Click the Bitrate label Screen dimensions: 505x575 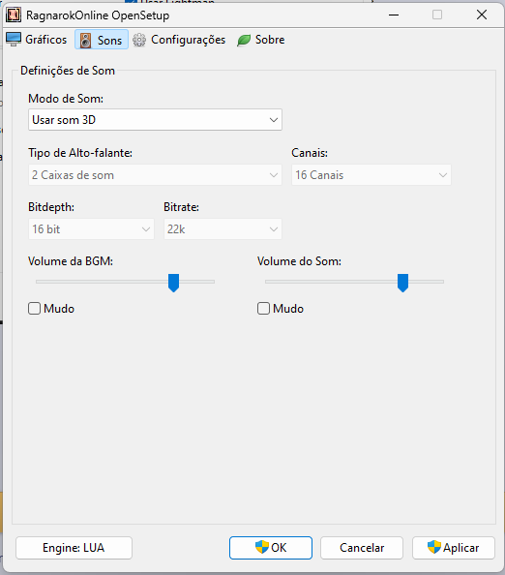182,207
